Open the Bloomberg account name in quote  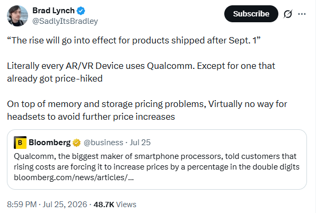pyautogui.click(x=50, y=143)
